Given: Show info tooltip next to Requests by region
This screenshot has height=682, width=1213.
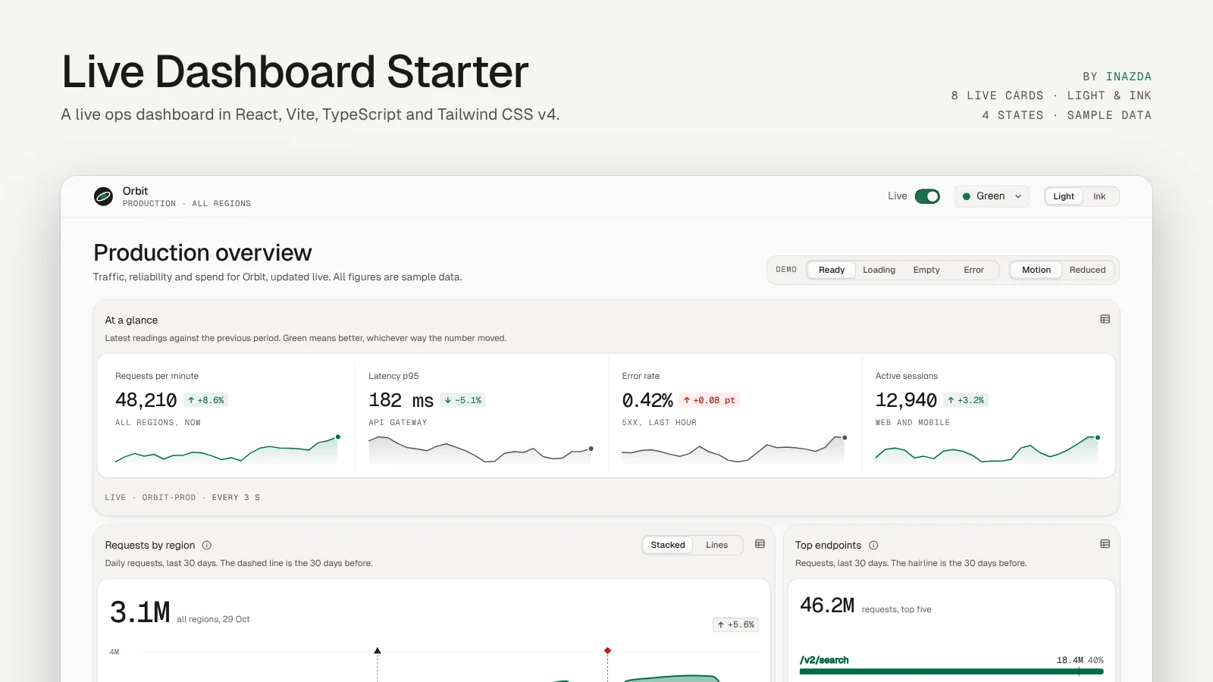Looking at the screenshot, I should [207, 545].
